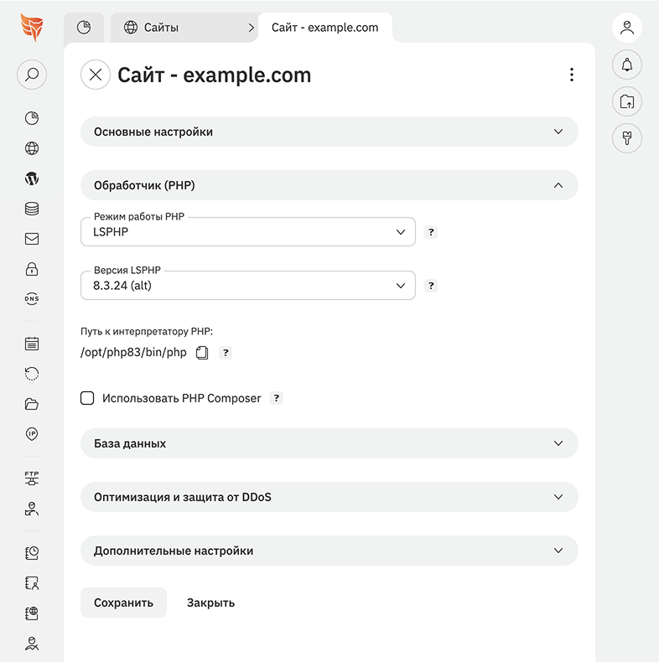This screenshot has width=659, height=662.
Task: Click the search magnifier icon
Action: click(32, 75)
